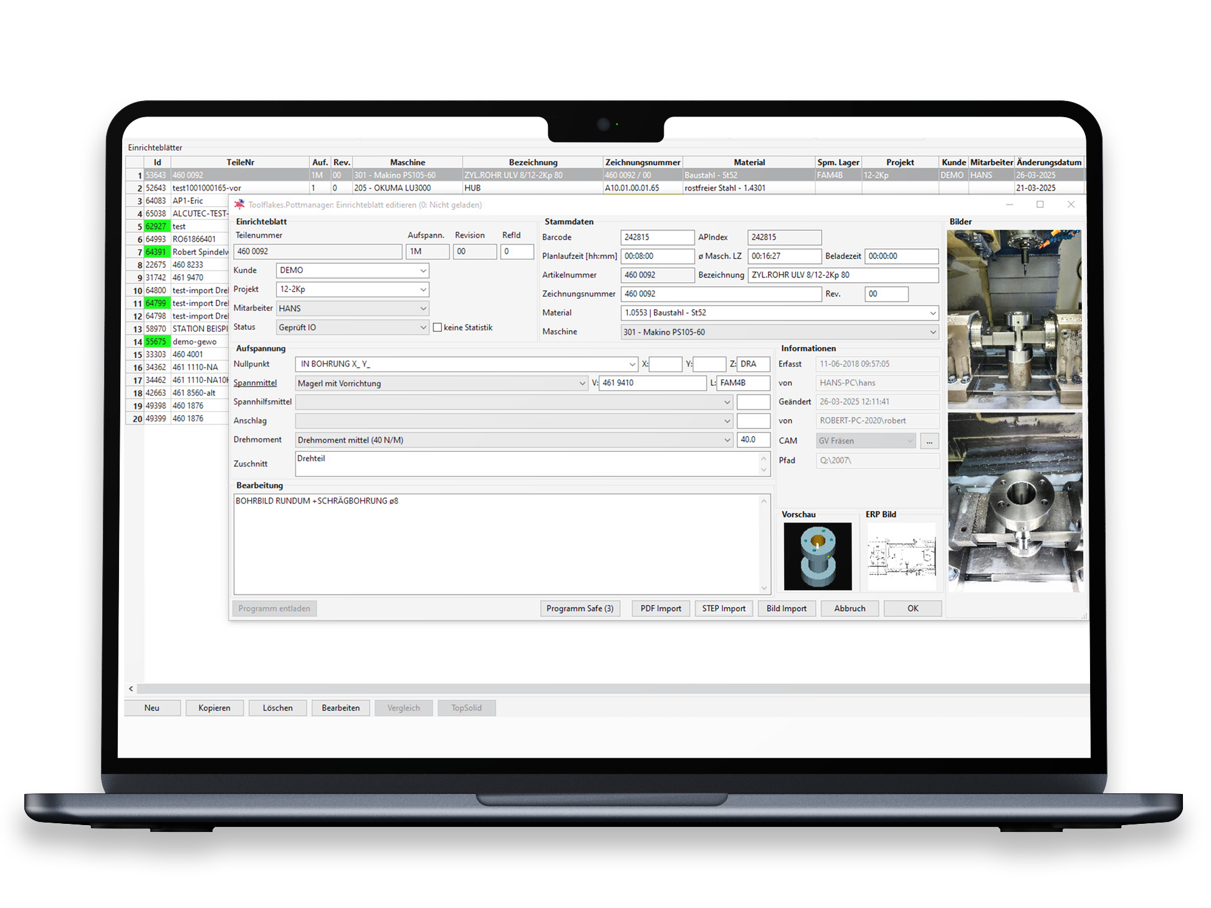The image size is (1211, 908).
Task: Open the upper machine photo in Bilder
Action: point(1014,319)
